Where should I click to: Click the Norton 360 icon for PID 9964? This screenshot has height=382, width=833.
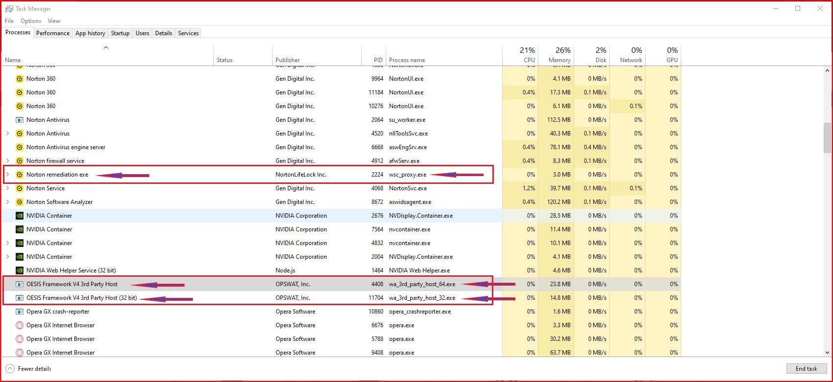point(20,79)
